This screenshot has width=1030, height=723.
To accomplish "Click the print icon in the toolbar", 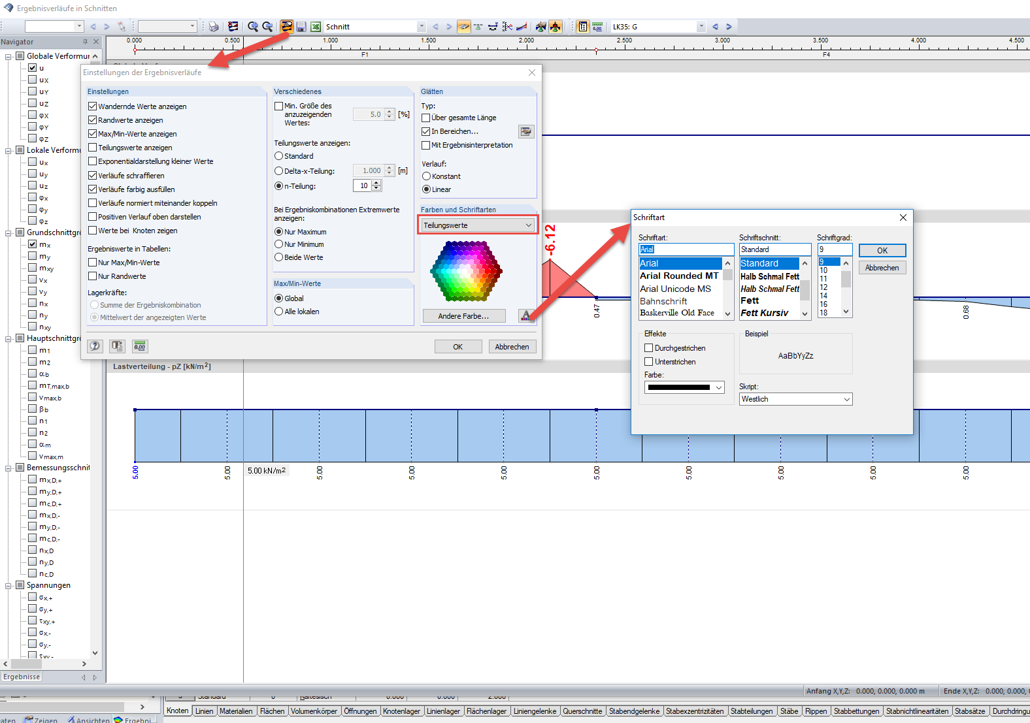I will coord(214,27).
